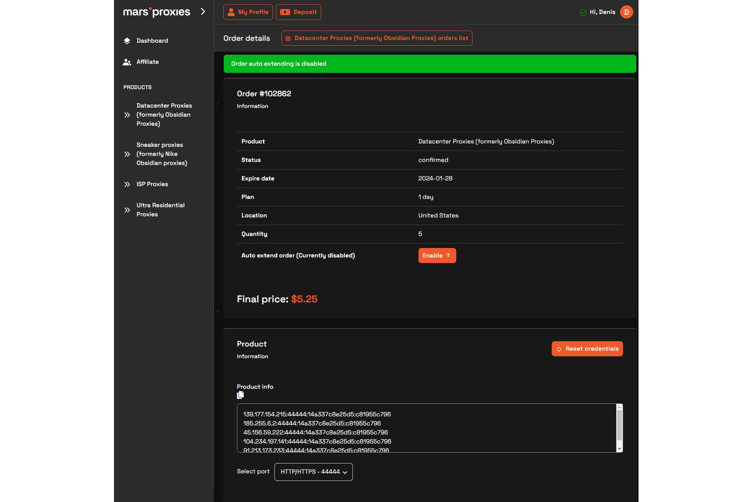The height and width of the screenshot is (502, 753).
Task: Go to Datacenter Proxies orders list
Action: (377, 38)
